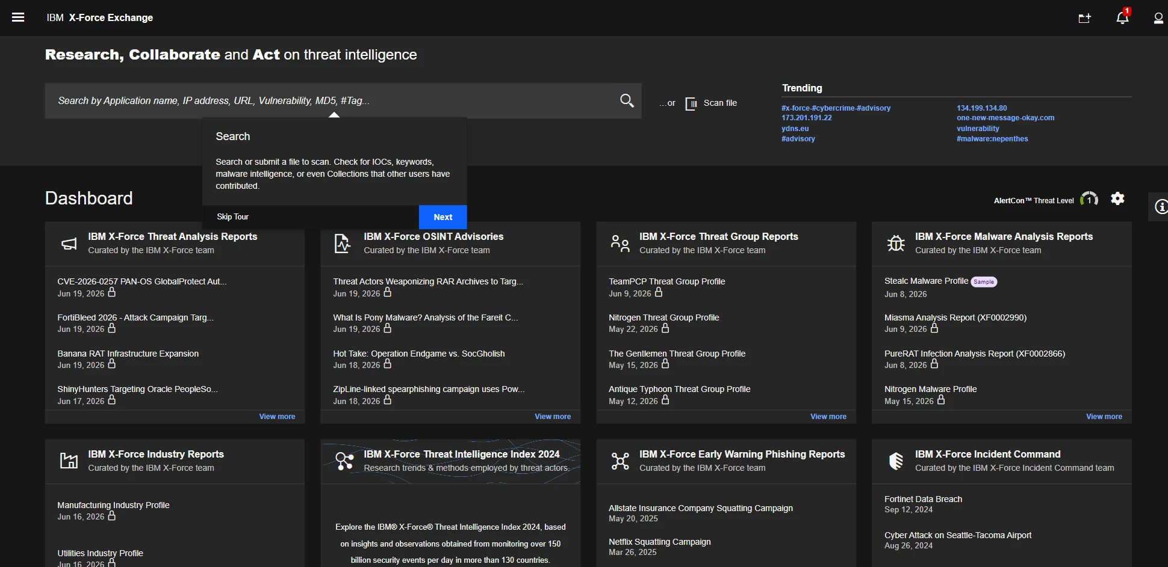Click the AlertCon threat level gauge
This screenshot has width=1168, height=567.
[1089, 199]
